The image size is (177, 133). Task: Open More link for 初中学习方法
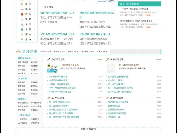(x=159, y=59)
